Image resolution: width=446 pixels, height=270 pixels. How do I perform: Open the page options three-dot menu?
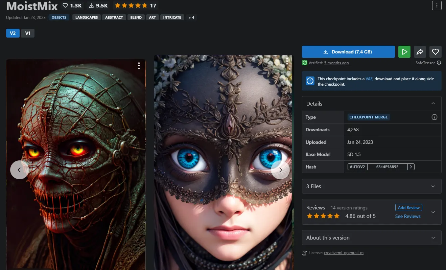(x=437, y=5)
